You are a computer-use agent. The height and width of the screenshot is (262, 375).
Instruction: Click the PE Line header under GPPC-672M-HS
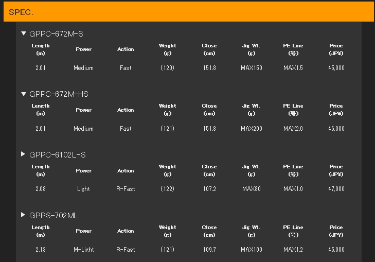coord(293,110)
